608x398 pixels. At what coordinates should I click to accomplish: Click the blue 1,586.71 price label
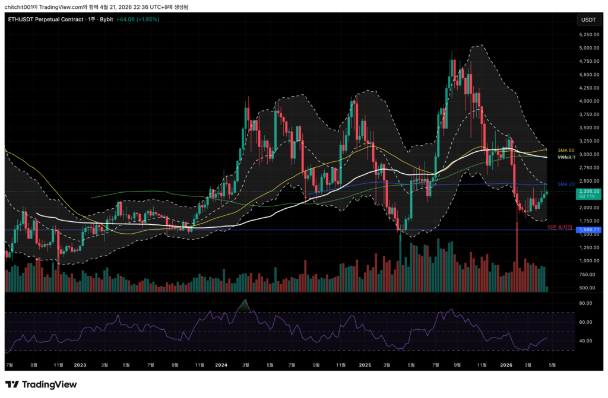point(590,230)
